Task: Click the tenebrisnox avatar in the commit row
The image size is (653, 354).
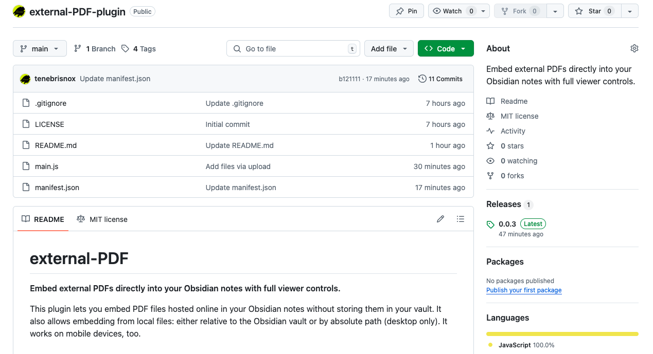Action: pos(25,79)
